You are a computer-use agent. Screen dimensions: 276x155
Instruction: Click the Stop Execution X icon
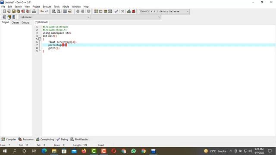tap(122, 12)
